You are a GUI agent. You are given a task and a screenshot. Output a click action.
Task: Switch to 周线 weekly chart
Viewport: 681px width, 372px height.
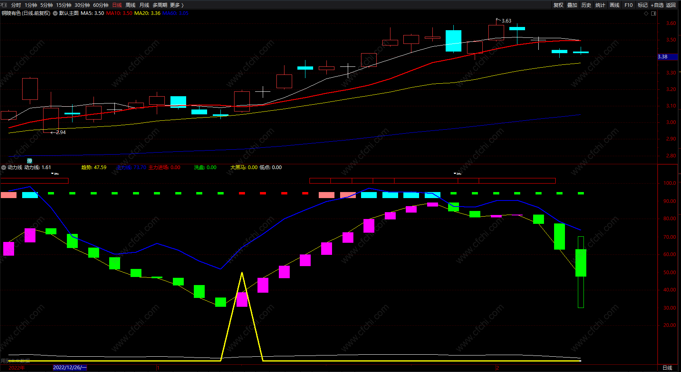pos(131,5)
